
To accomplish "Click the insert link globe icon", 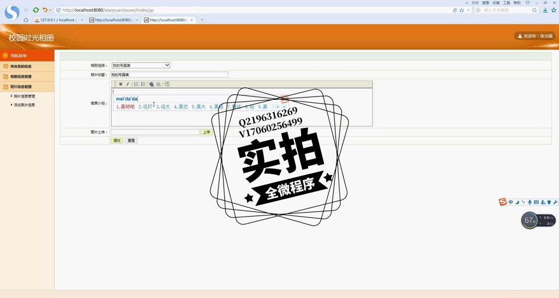I will 151,84.
